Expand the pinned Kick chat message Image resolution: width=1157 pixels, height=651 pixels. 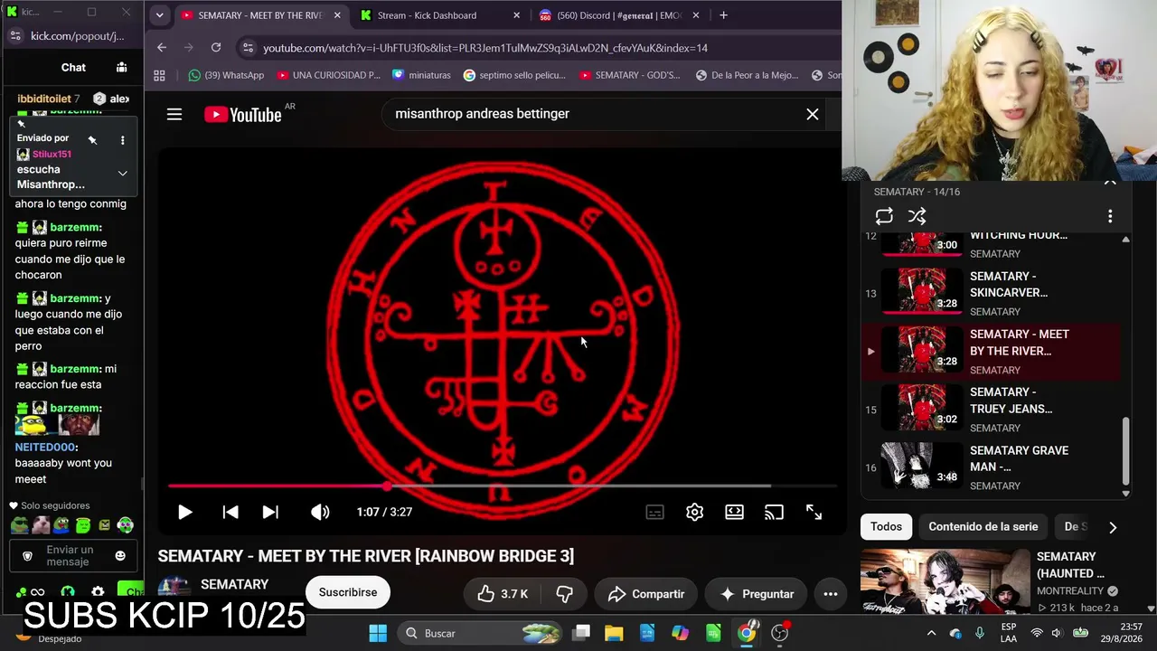(123, 174)
